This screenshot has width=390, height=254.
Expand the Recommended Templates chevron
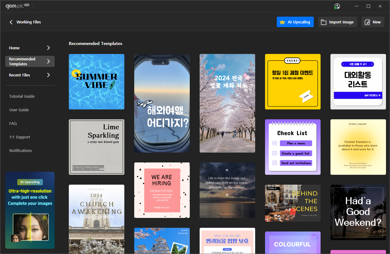pyautogui.click(x=48, y=61)
